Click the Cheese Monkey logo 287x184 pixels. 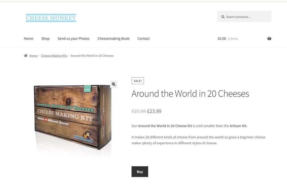click(x=51, y=18)
